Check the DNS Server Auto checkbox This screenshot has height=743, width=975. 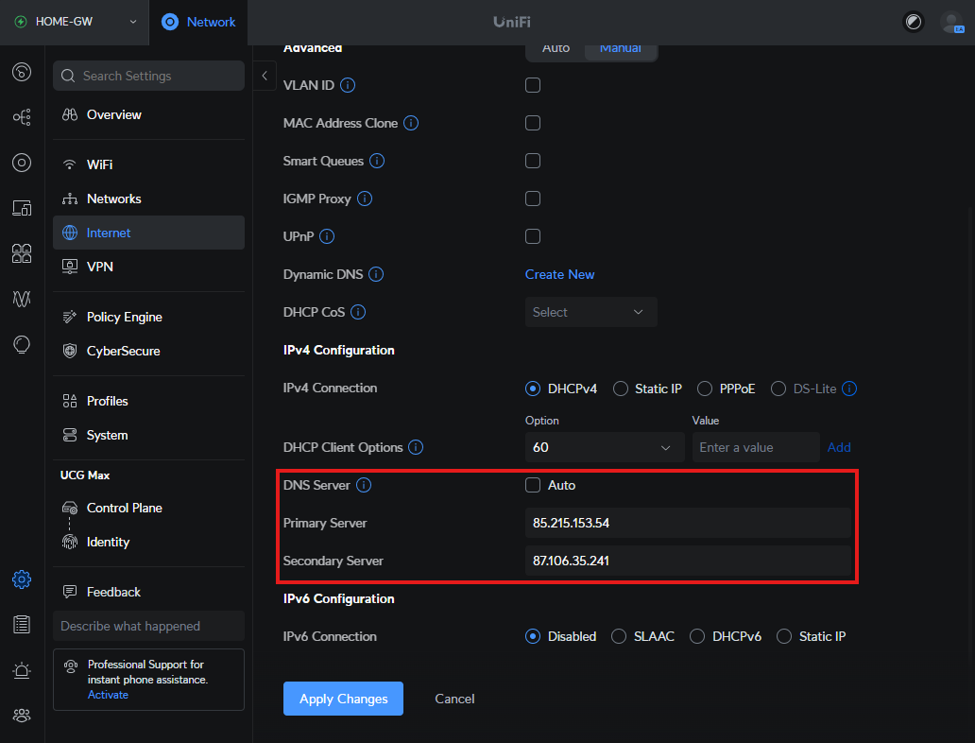click(x=532, y=485)
